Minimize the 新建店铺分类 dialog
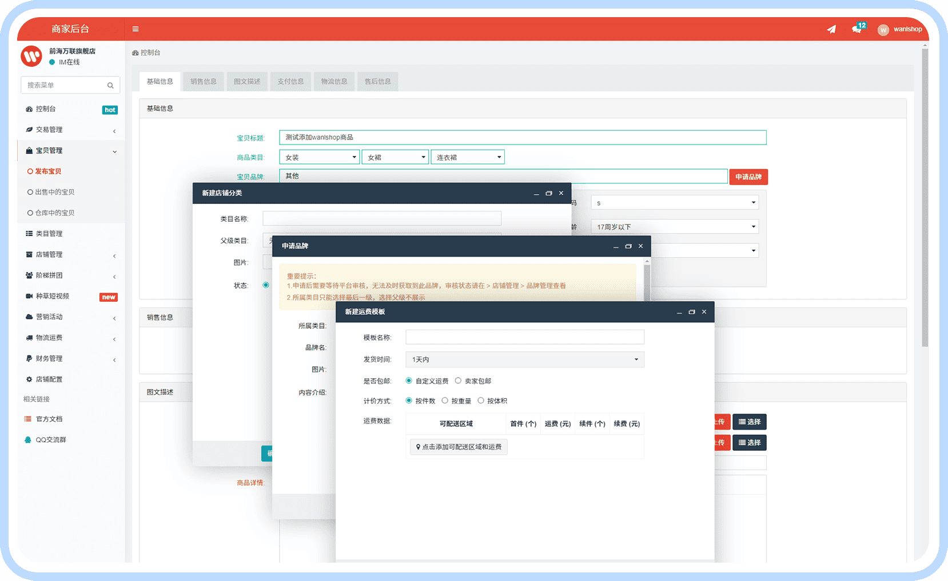The height and width of the screenshot is (581, 948). click(536, 194)
